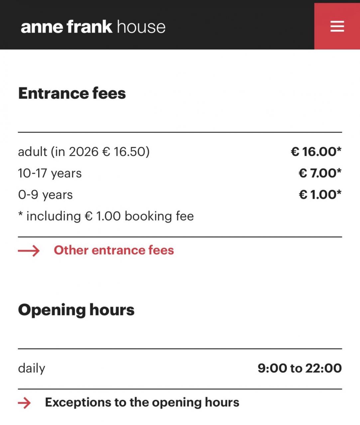The height and width of the screenshot is (425, 360).
Task: Select the € 16.00 adult price
Action: click(316, 152)
